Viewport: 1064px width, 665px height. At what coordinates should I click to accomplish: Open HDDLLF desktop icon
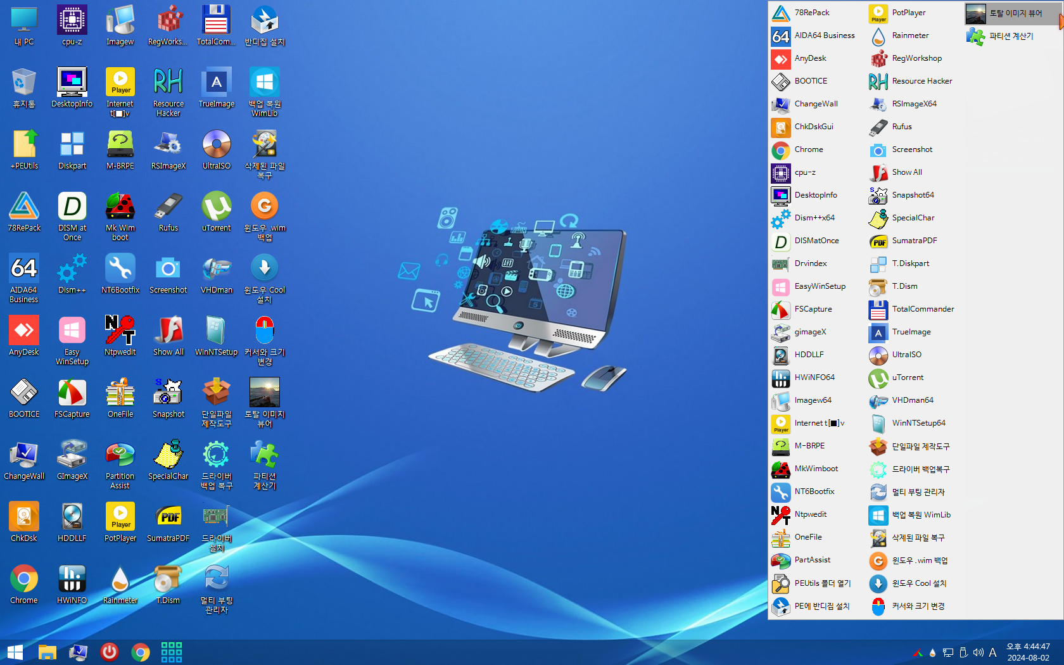(72, 522)
